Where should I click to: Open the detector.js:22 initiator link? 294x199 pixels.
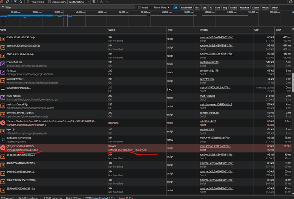[x=207, y=79]
